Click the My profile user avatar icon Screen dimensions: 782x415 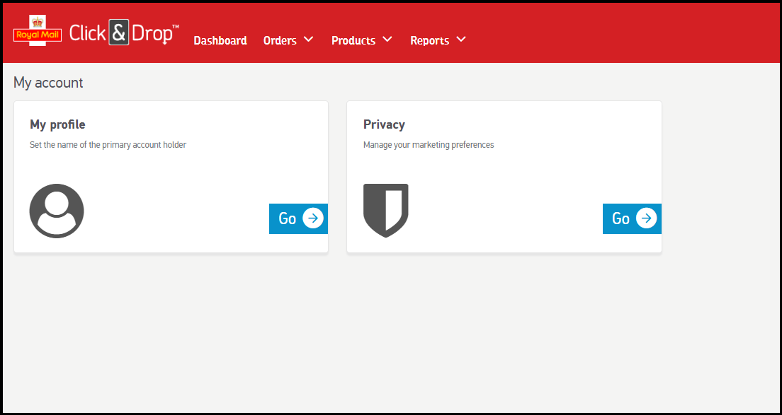tap(57, 211)
